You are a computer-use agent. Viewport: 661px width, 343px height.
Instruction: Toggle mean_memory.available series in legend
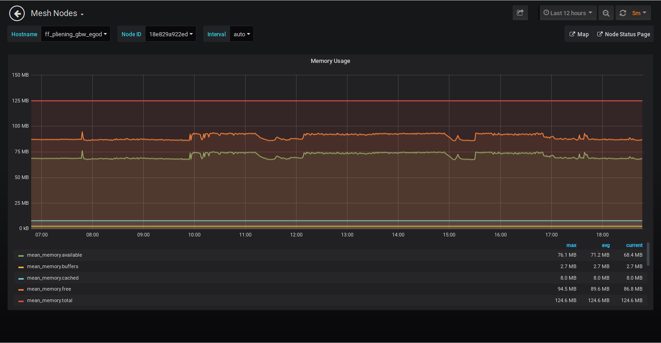(54, 255)
